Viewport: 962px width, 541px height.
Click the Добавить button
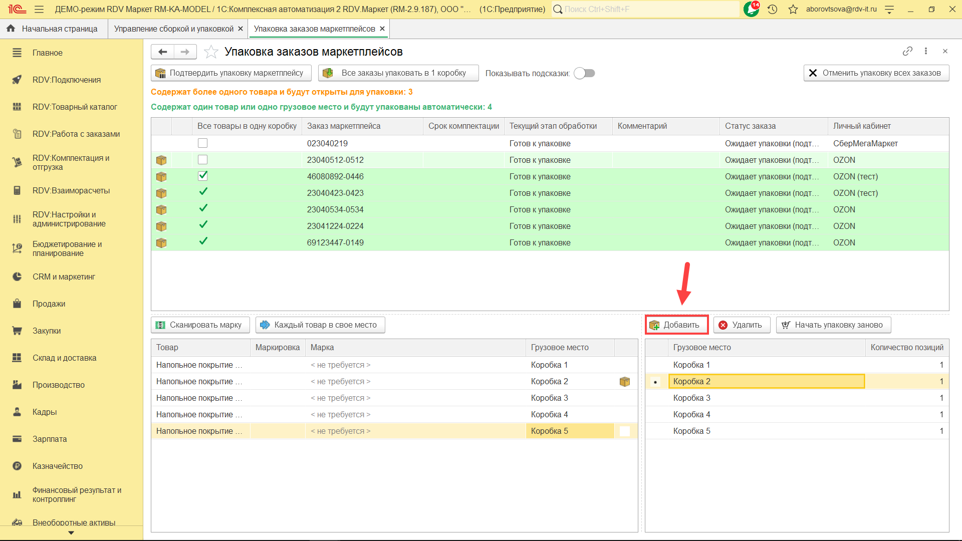click(x=676, y=325)
